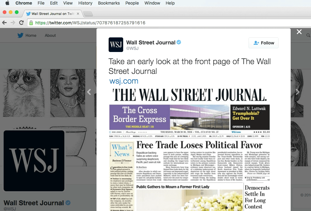Open the Chrome application menu

(24, 3)
